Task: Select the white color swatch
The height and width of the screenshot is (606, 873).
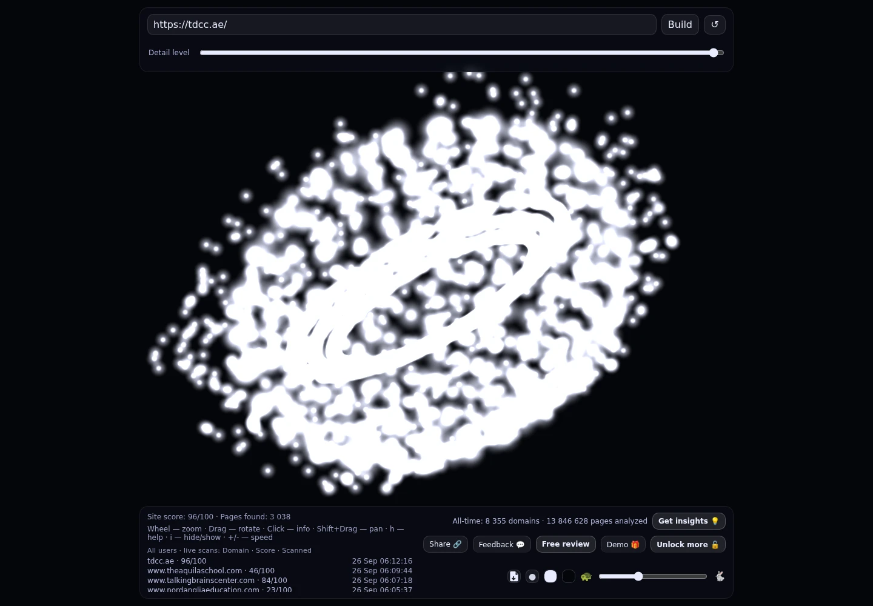Action: [x=550, y=576]
